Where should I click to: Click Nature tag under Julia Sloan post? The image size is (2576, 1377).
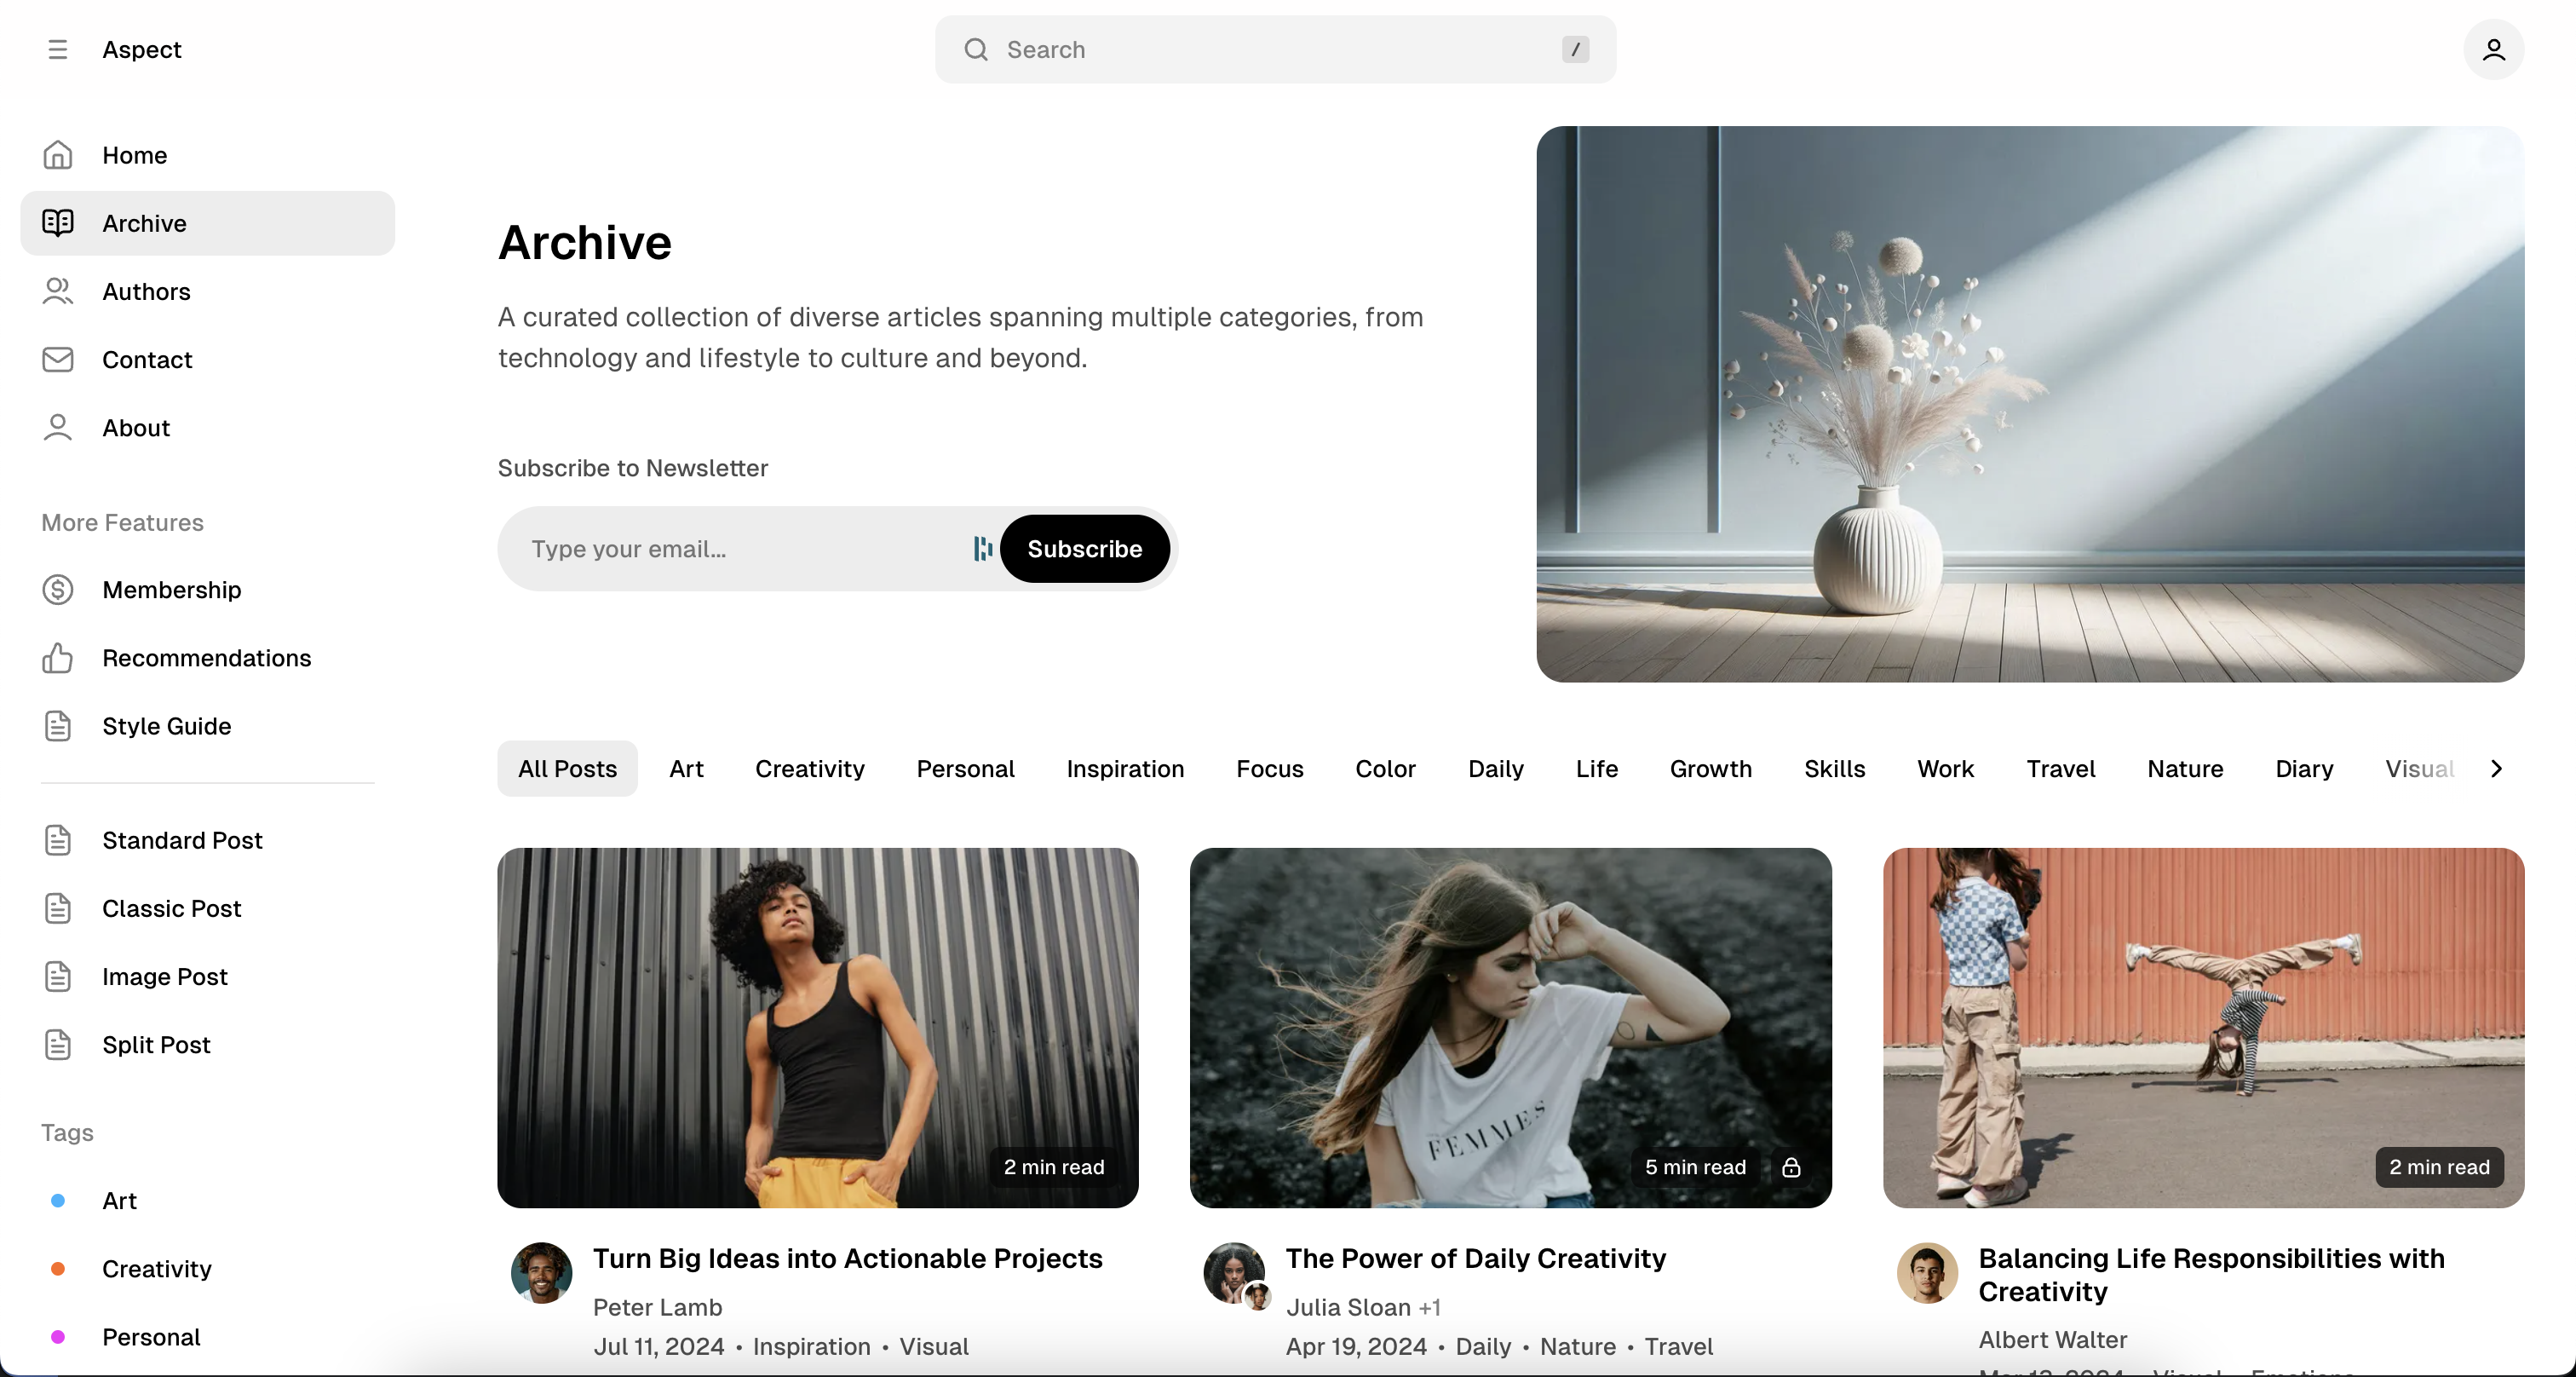(x=1577, y=1346)
